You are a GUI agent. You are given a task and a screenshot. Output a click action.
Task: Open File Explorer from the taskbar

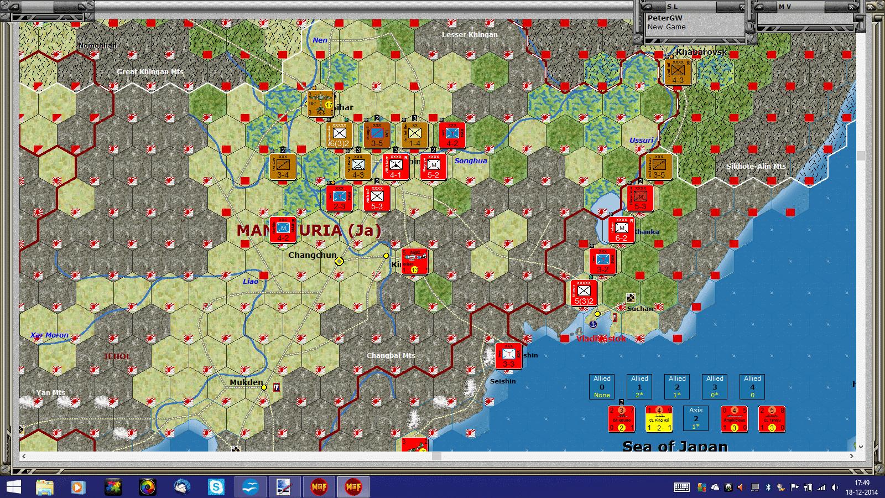point(45,487)
